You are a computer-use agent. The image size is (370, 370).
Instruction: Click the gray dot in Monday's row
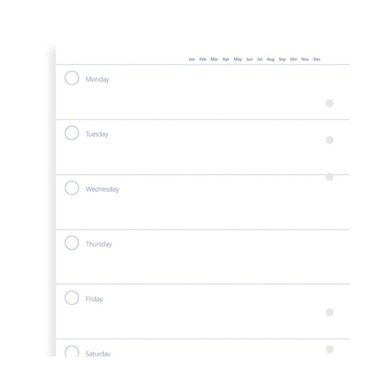(329, 103)
